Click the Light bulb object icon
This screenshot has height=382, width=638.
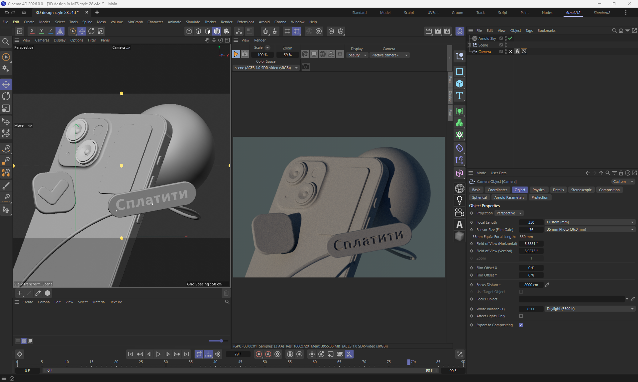click(460, 200)
